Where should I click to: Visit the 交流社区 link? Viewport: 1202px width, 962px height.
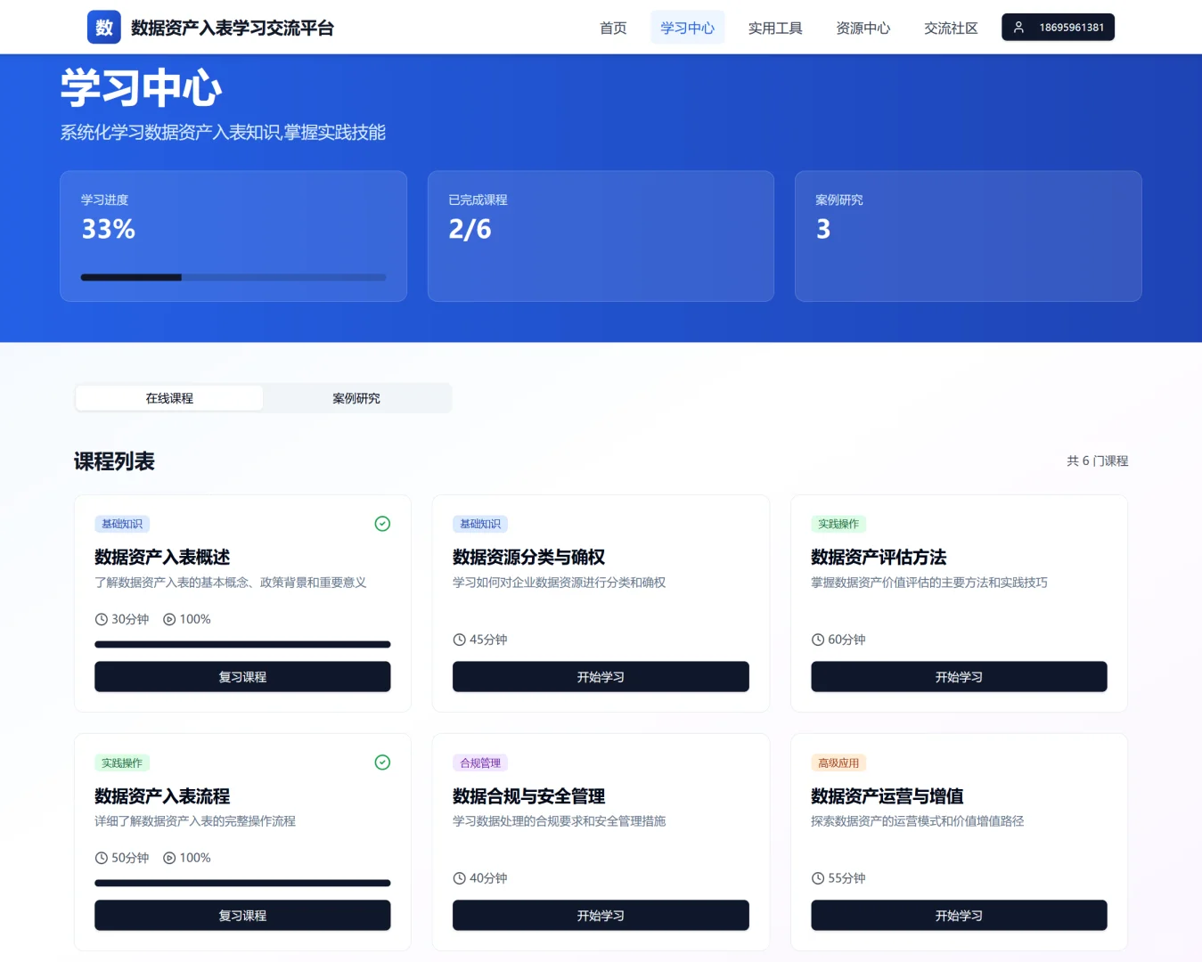pyautogui.click(x=950, y=28)
